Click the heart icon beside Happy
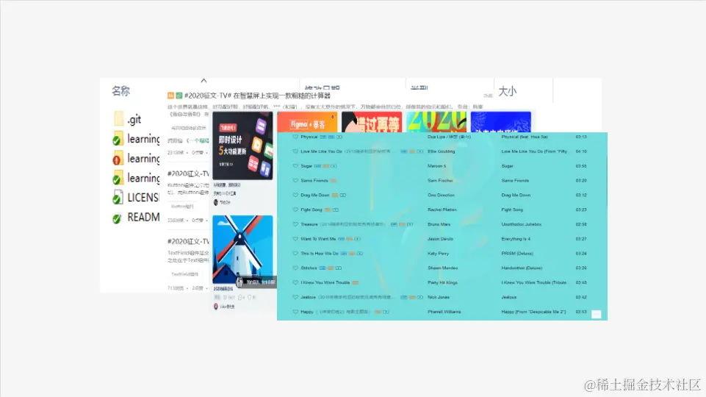706x397 pixels. (x=295, y=312)
